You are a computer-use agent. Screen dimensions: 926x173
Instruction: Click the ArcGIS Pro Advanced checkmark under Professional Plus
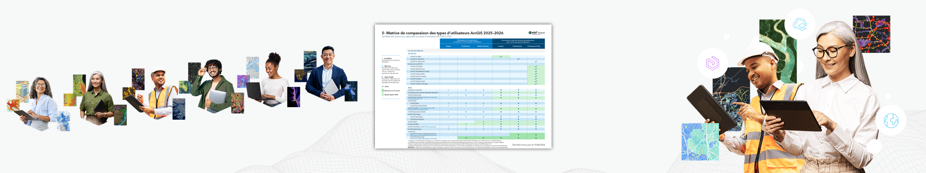click(x=536, y=62)
